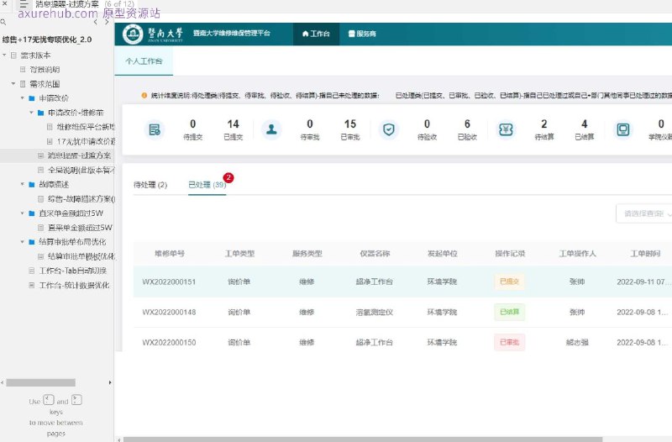This screenshot has width=672, height=442.
Task: Collapse the 直采单金额超过5W folder arrow
Action: tap(23, 213)
